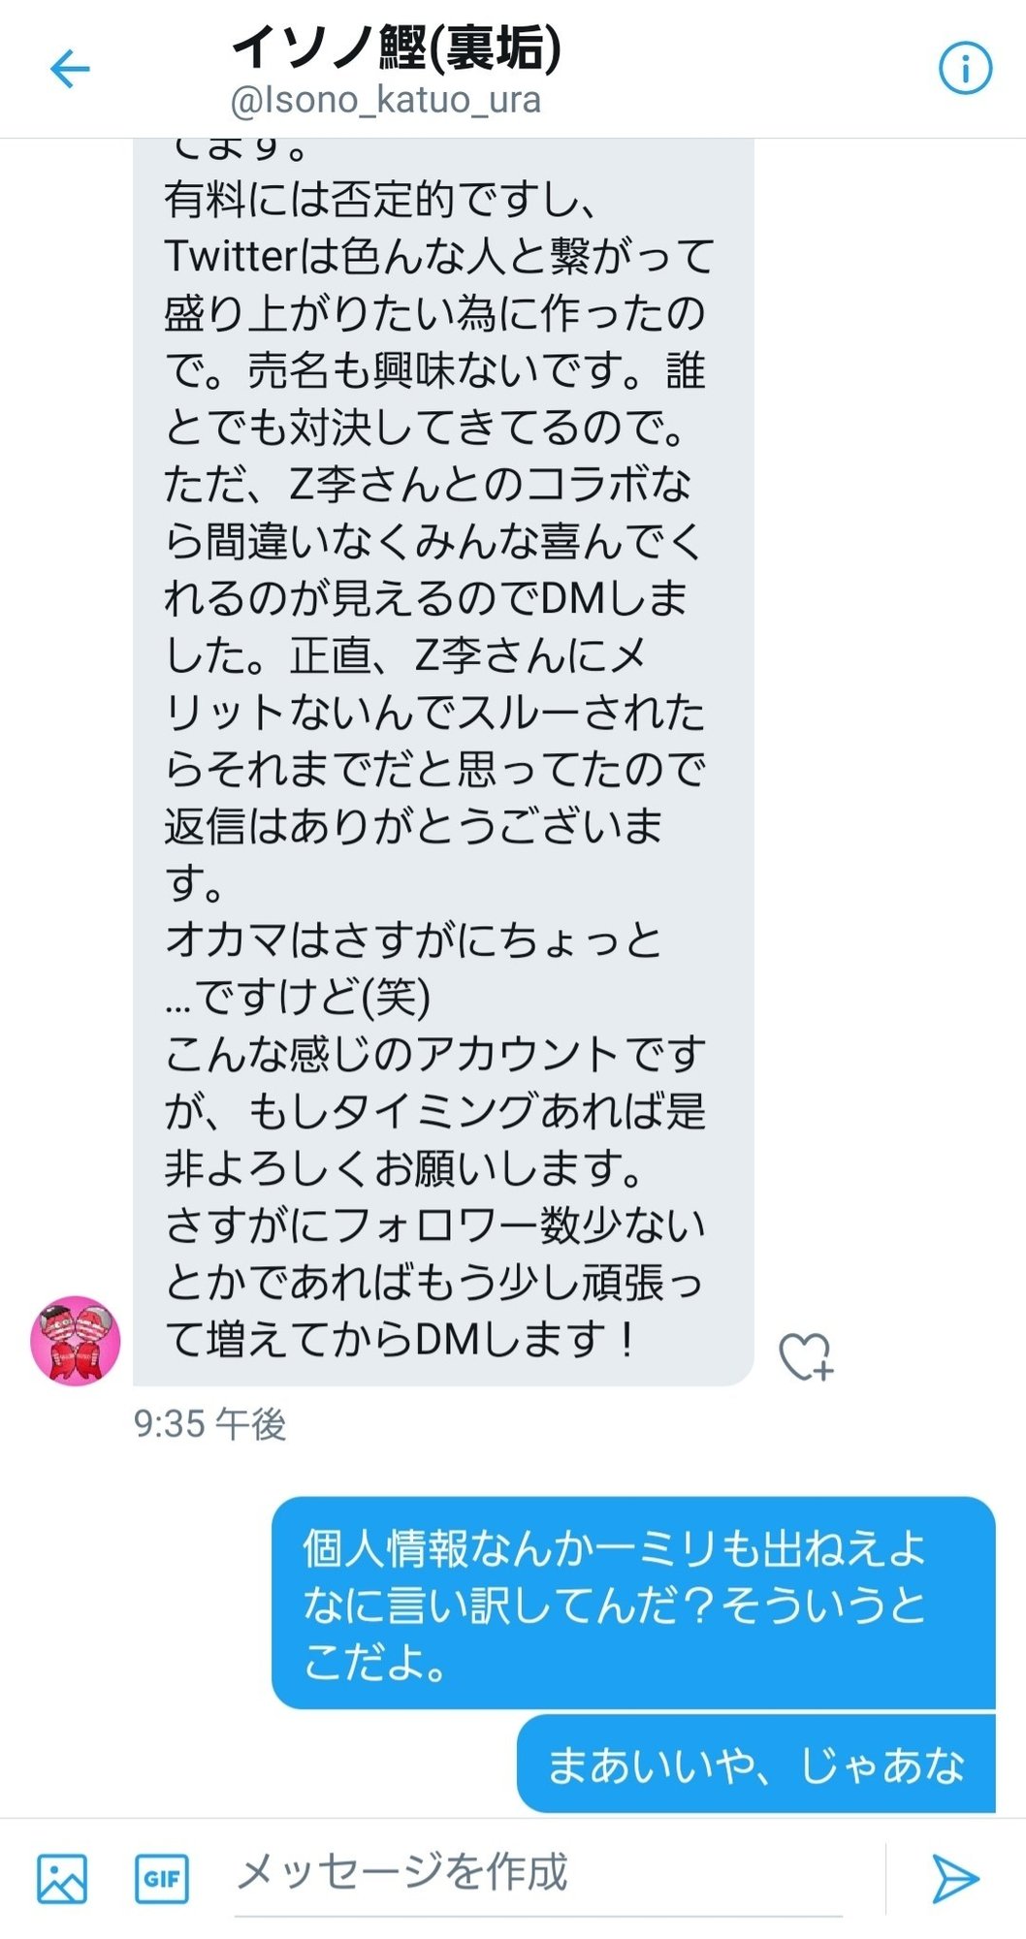
Task: Tap the 9:35 午後 timestamp
Action: point(209,1424)
